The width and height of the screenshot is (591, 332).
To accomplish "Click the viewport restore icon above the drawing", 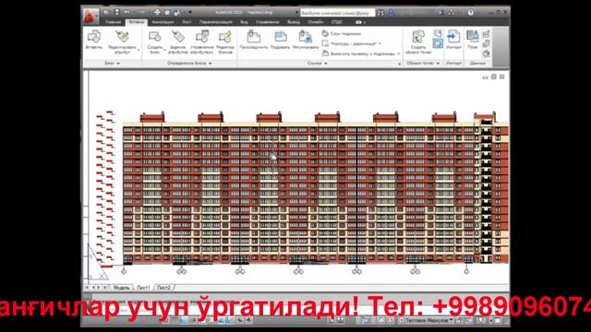I will click(x=493, y=77).
